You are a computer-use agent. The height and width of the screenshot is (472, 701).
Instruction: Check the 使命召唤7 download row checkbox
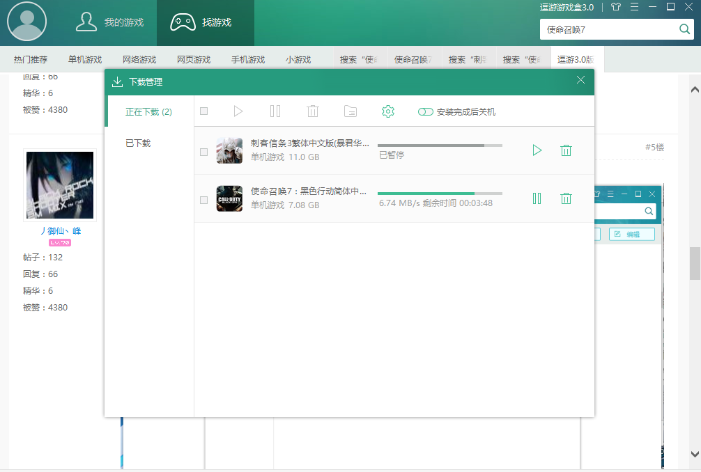pyautogui.click(x=204, y=200)
